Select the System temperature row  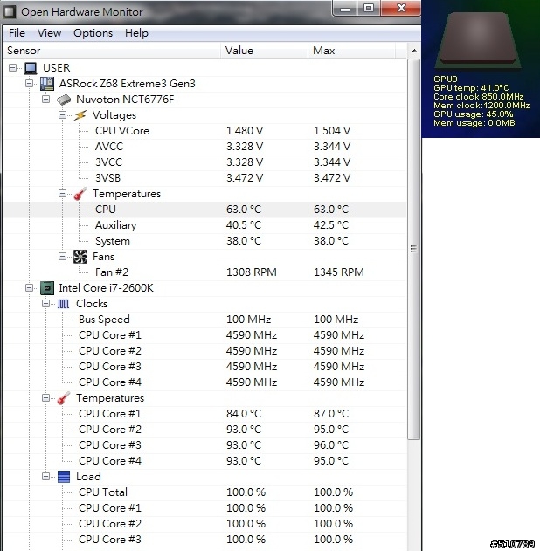coord(205,241)
